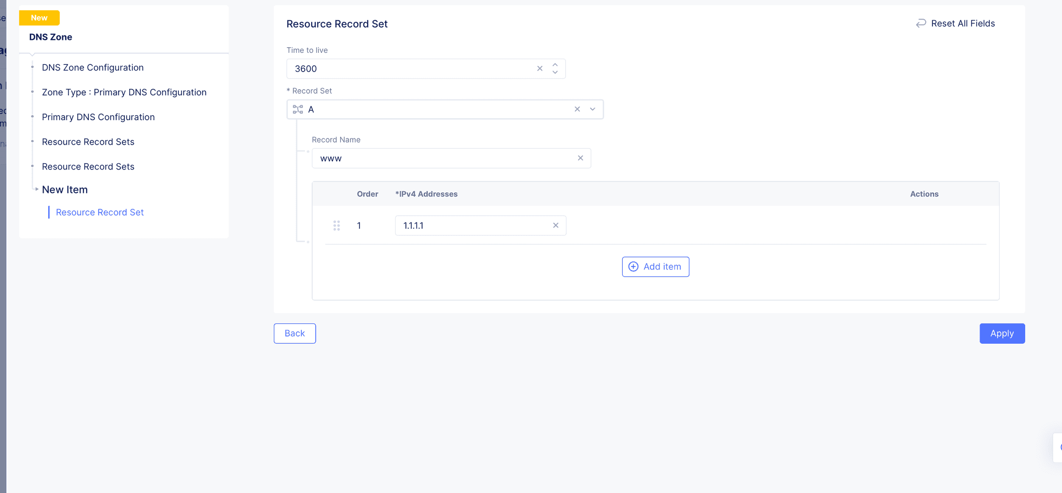Click the Back button
This screenshot has height=493, width=1062.
click(x=295, y=333)
